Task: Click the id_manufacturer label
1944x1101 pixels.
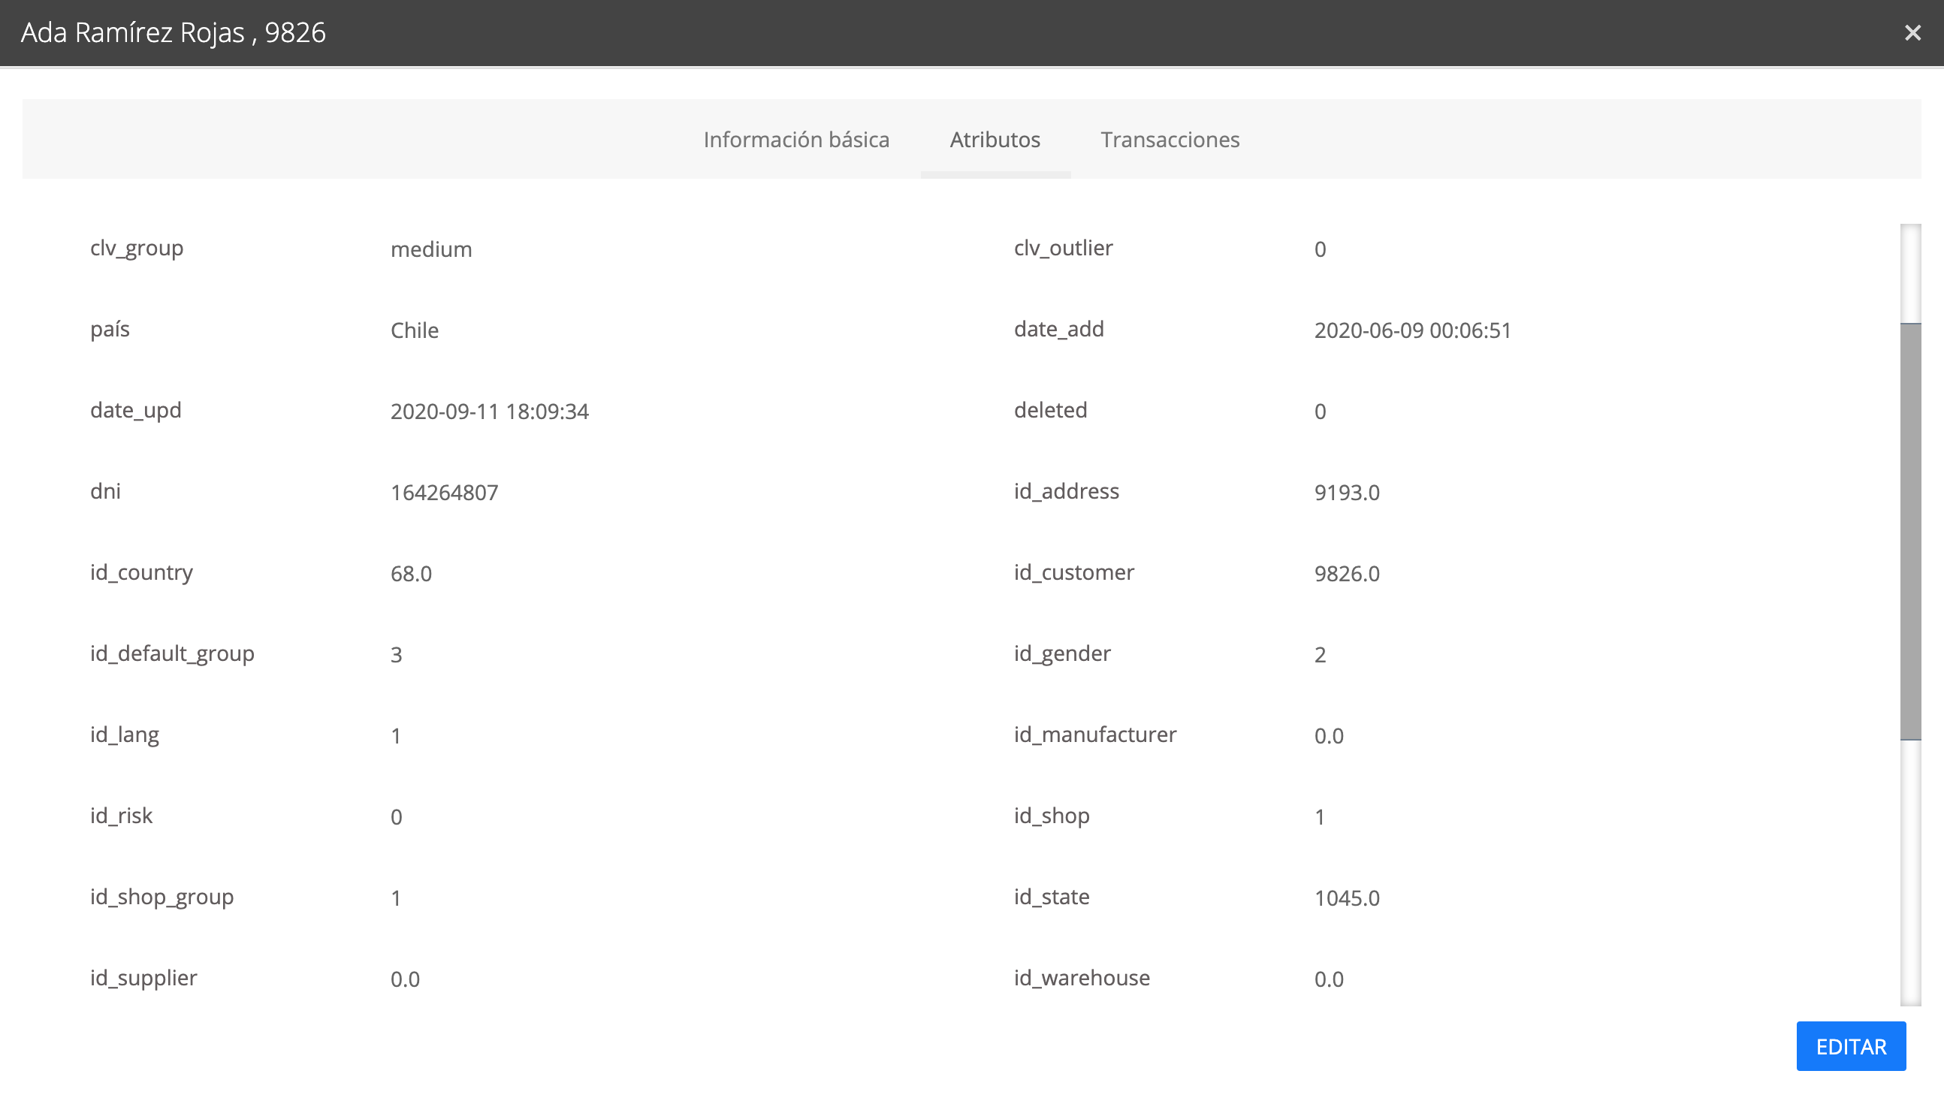Action: tap(1094, 735)
